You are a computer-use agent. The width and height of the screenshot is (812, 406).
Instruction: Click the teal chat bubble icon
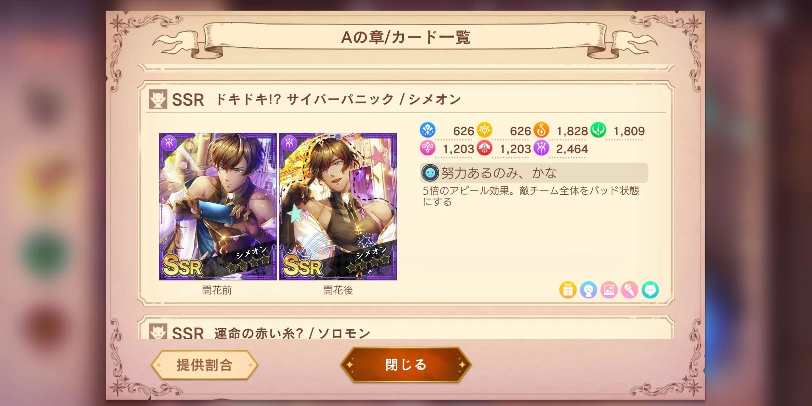(x=650, y=290)
